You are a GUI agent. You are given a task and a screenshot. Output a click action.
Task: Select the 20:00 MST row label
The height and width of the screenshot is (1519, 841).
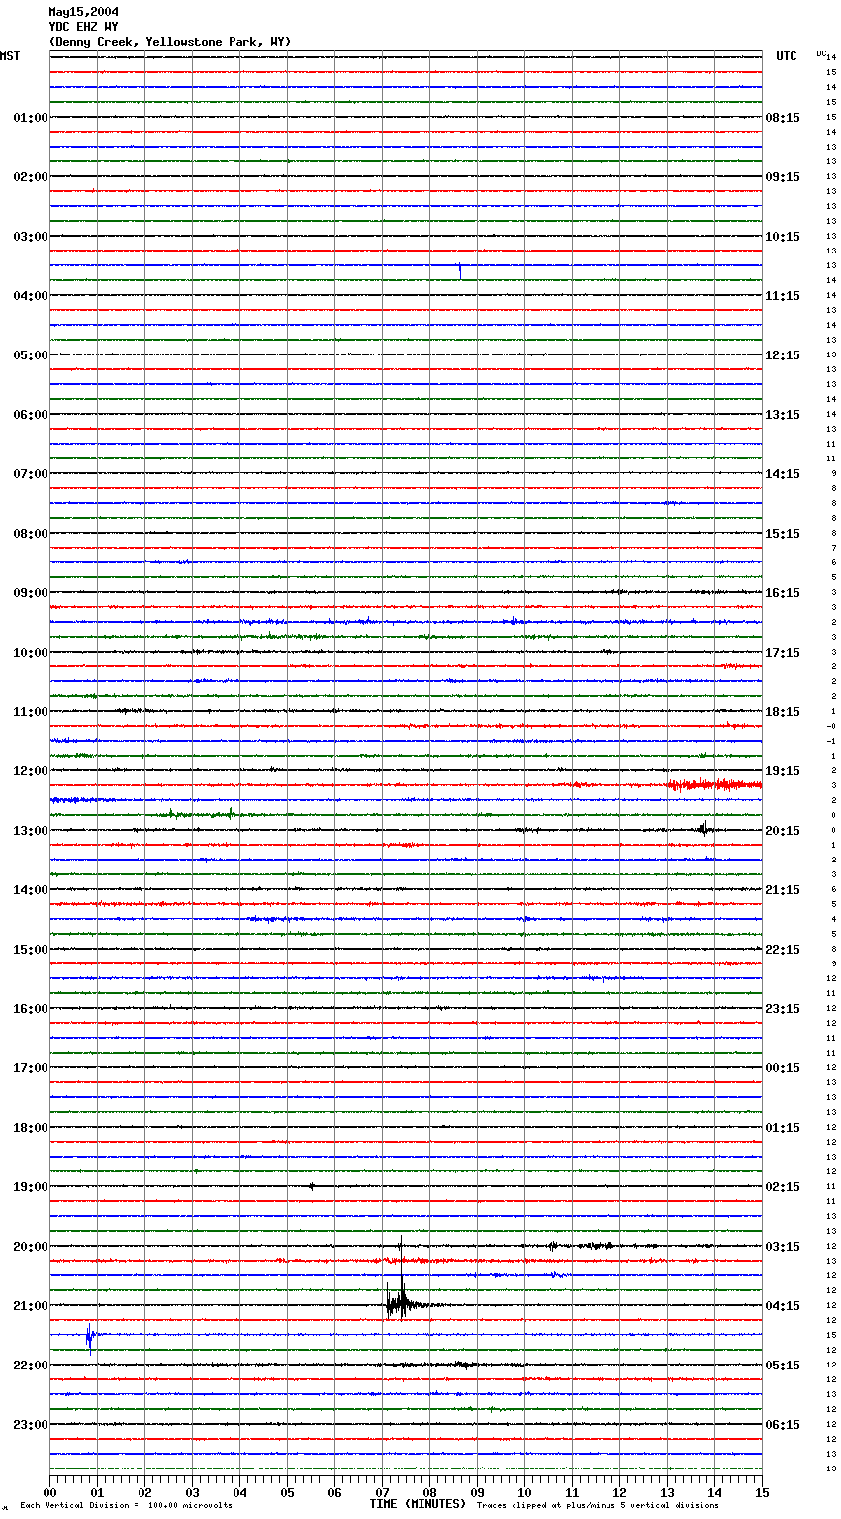pyautogui.click(x=30, y=1247)
